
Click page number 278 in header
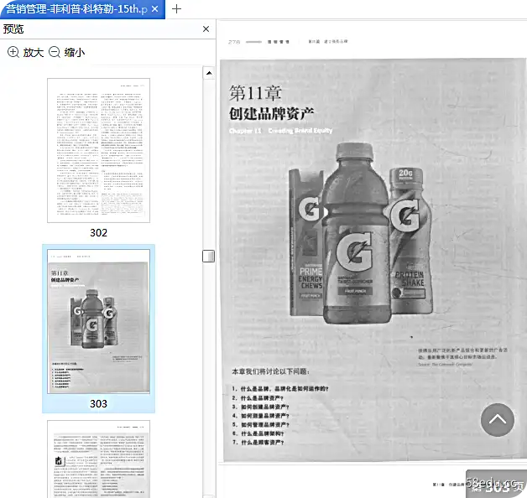pyautogui.click(x=234, y=42)
